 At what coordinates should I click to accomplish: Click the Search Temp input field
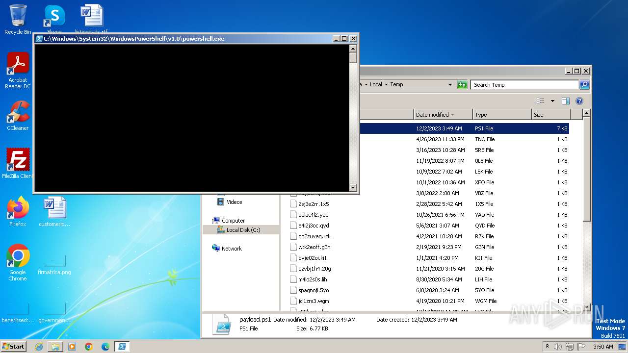click(524, 85)
